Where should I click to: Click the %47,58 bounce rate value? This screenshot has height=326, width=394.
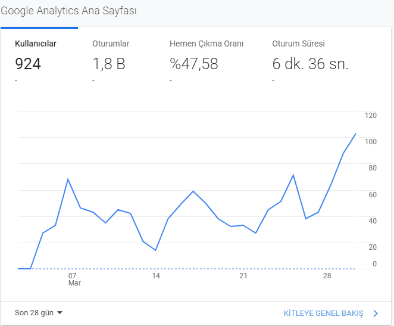(x=194, y=64)
